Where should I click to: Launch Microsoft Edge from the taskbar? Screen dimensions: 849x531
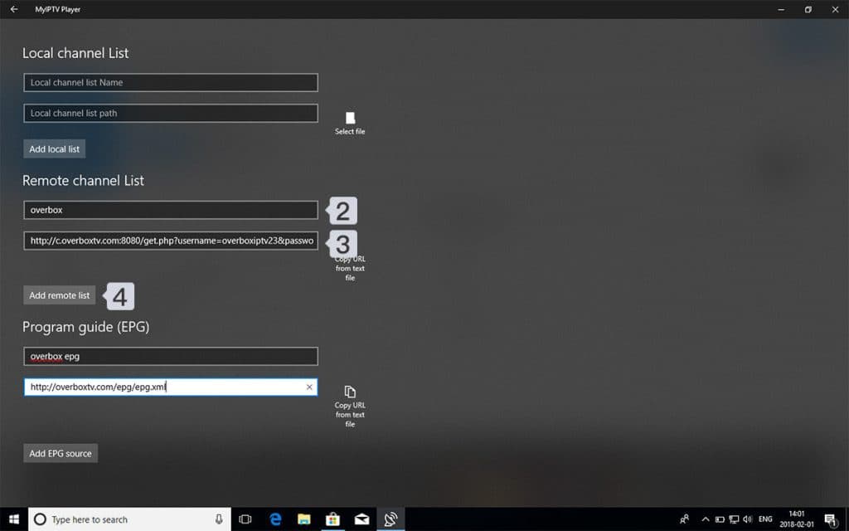tap(275, 519)
